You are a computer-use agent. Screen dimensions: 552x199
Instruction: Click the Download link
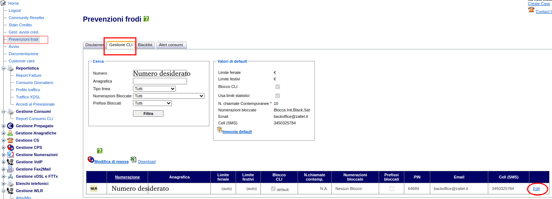147,162
